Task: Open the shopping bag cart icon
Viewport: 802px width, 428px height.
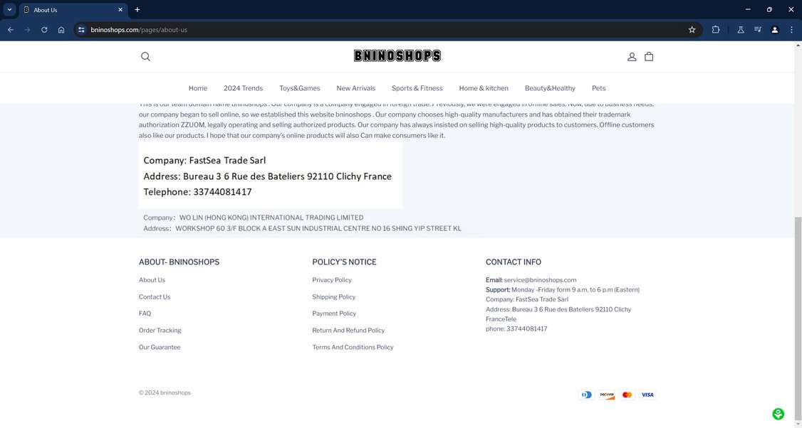Action: 649,57
